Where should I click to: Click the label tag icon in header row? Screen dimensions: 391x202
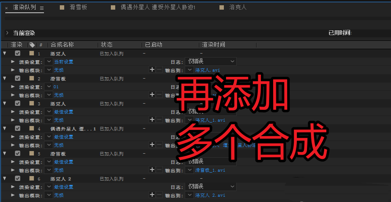pos(32,45)
